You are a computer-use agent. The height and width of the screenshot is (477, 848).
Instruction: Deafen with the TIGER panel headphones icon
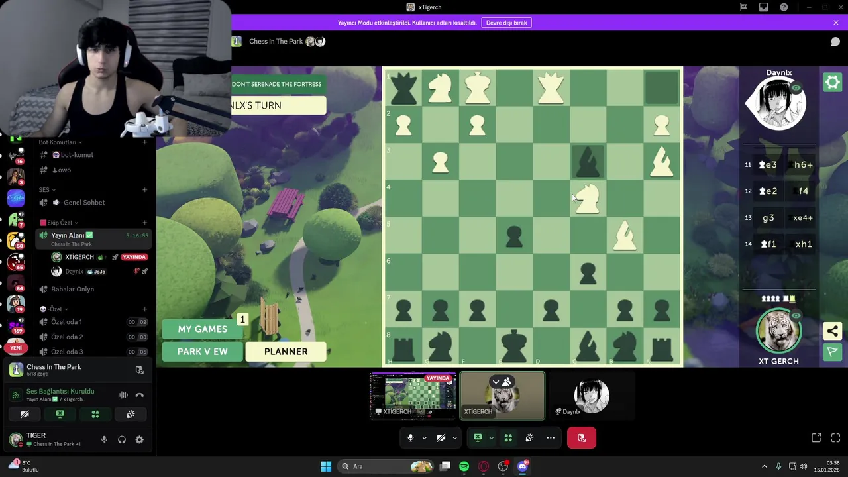coord(122,440)
